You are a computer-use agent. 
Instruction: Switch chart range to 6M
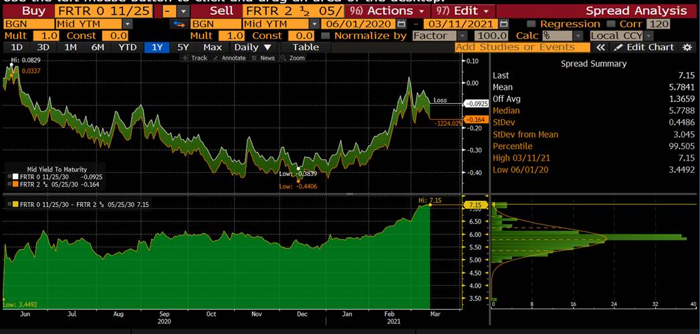(x=98, y=47)
